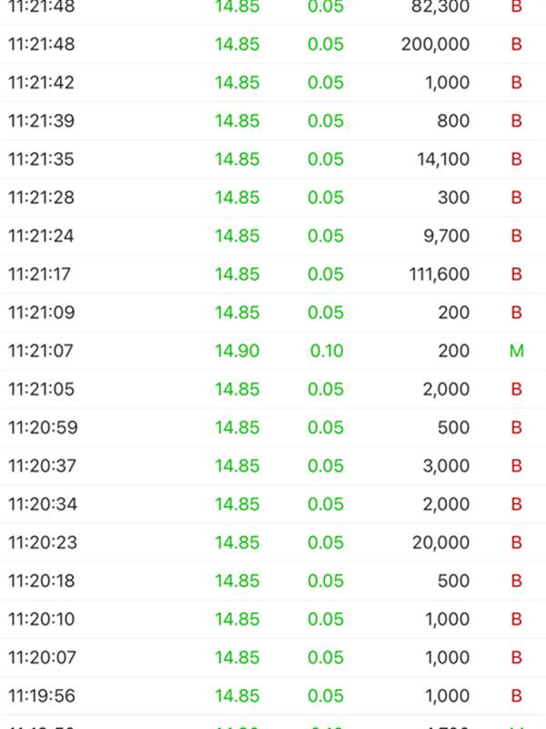Click the 111,600 volume trade at 11:21:17

coord(273,273)
